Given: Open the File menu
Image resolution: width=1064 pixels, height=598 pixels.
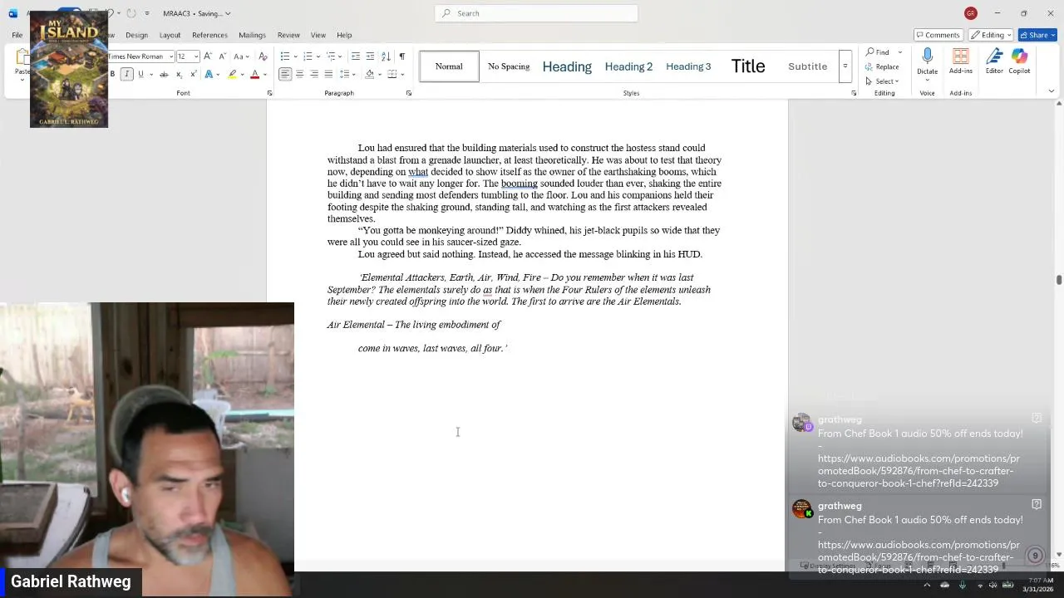Looking at the screenshot, I should (17, 35).
